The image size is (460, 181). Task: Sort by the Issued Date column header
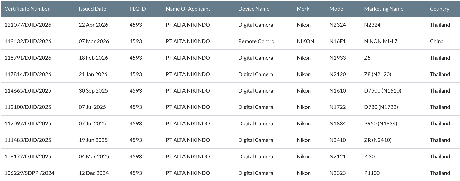pyautogui.click(x=92, y=9)
